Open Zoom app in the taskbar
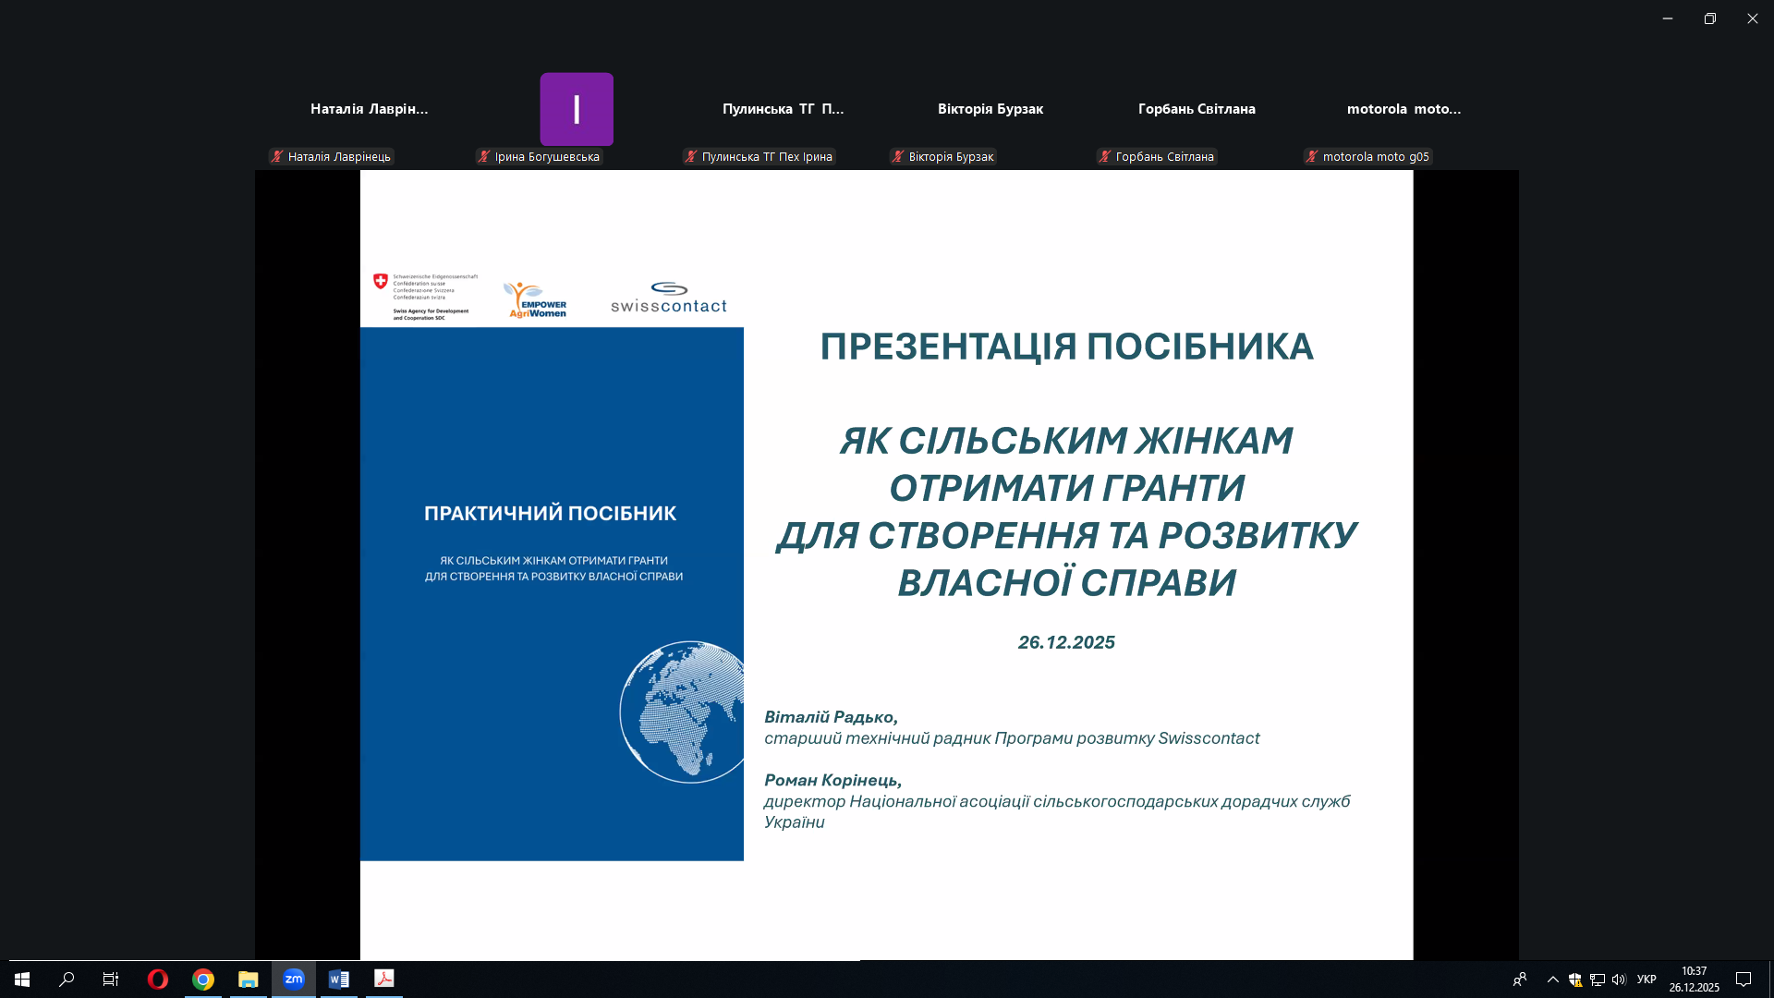This screenshot has width=1774, height=998. 294,979
